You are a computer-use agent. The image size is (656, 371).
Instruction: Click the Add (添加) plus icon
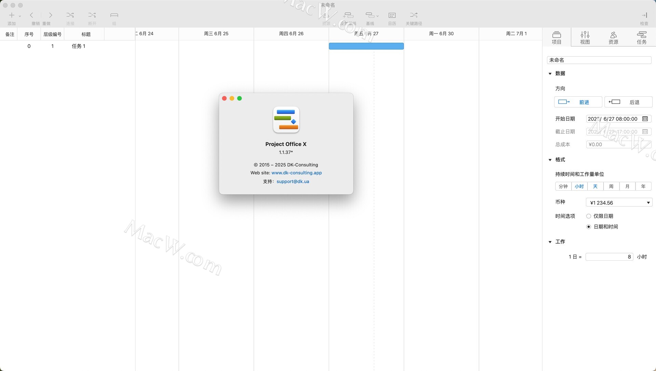coord(12,15)
